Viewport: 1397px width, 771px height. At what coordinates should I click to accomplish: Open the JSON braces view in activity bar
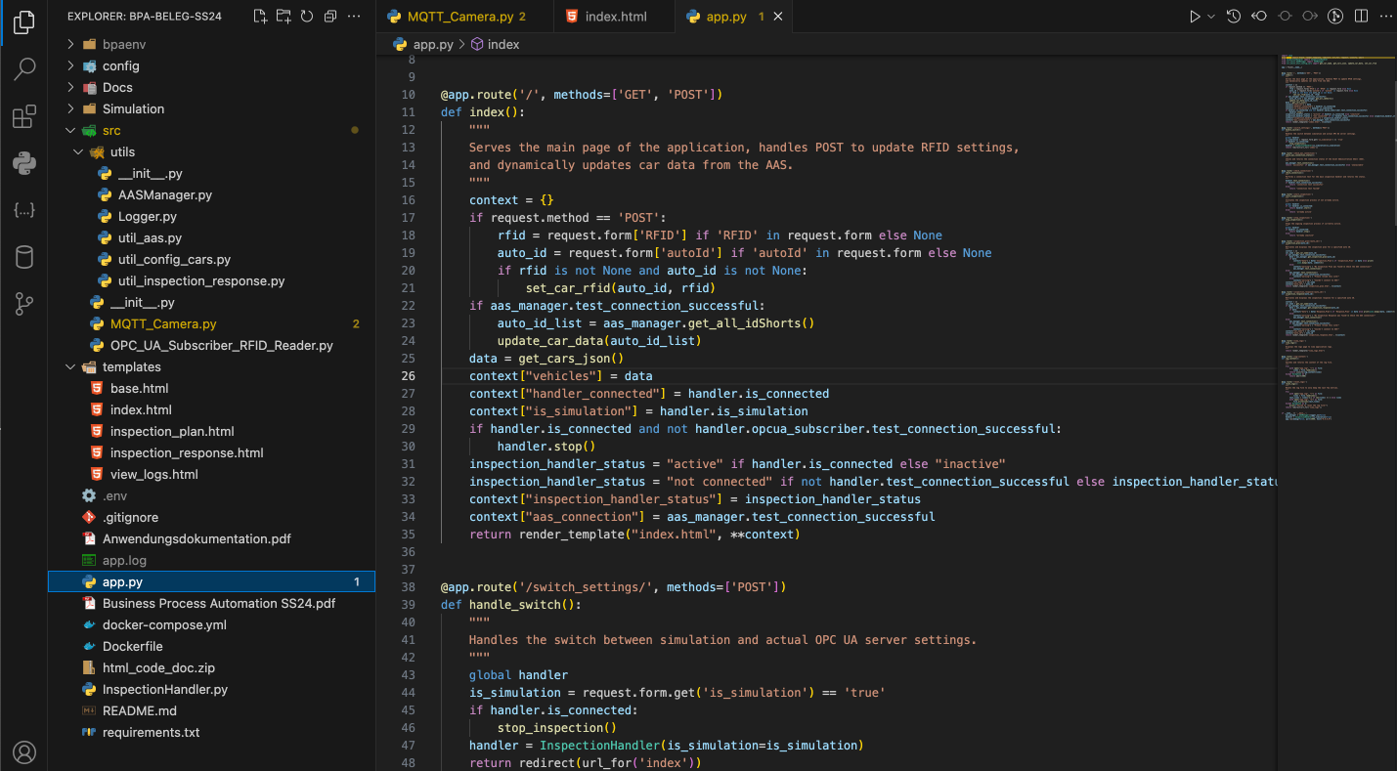24,210
